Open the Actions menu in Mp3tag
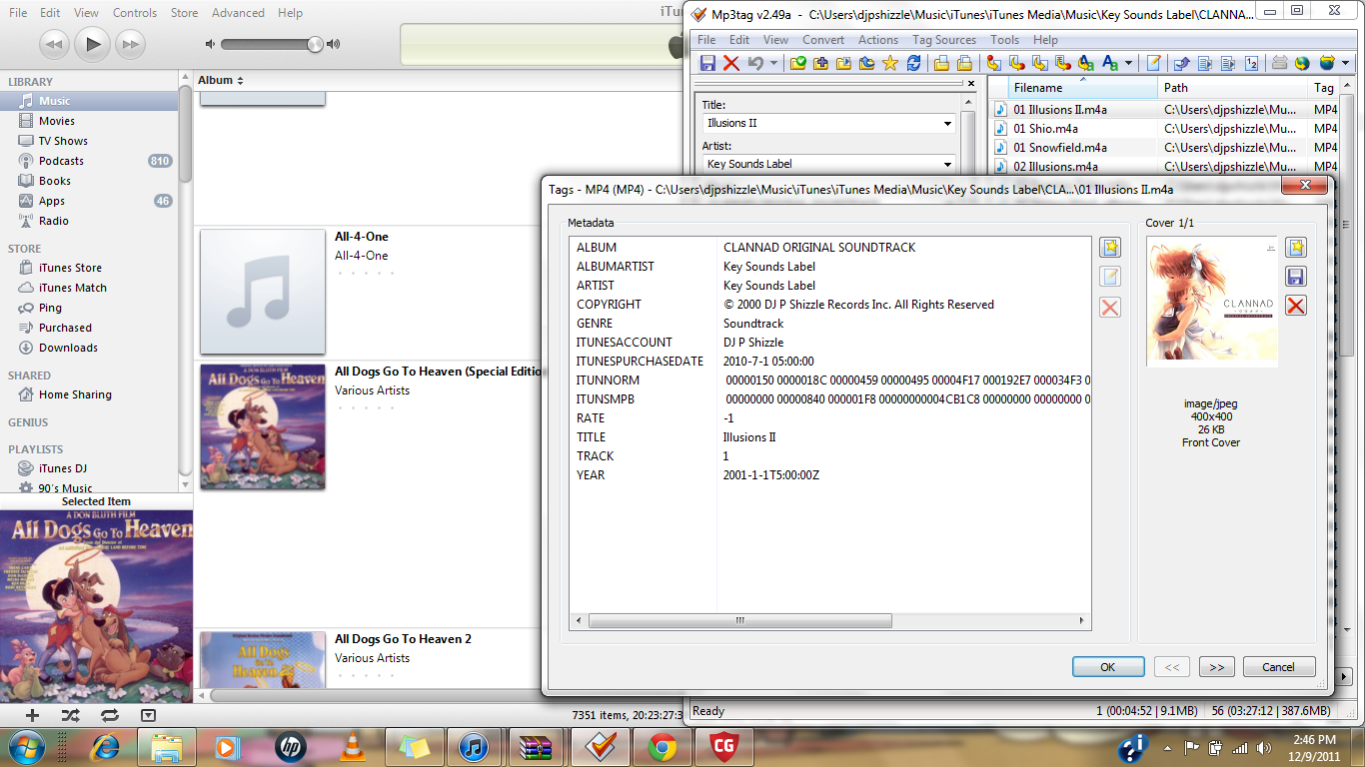1365x767 pixels. tap(878, 40)
